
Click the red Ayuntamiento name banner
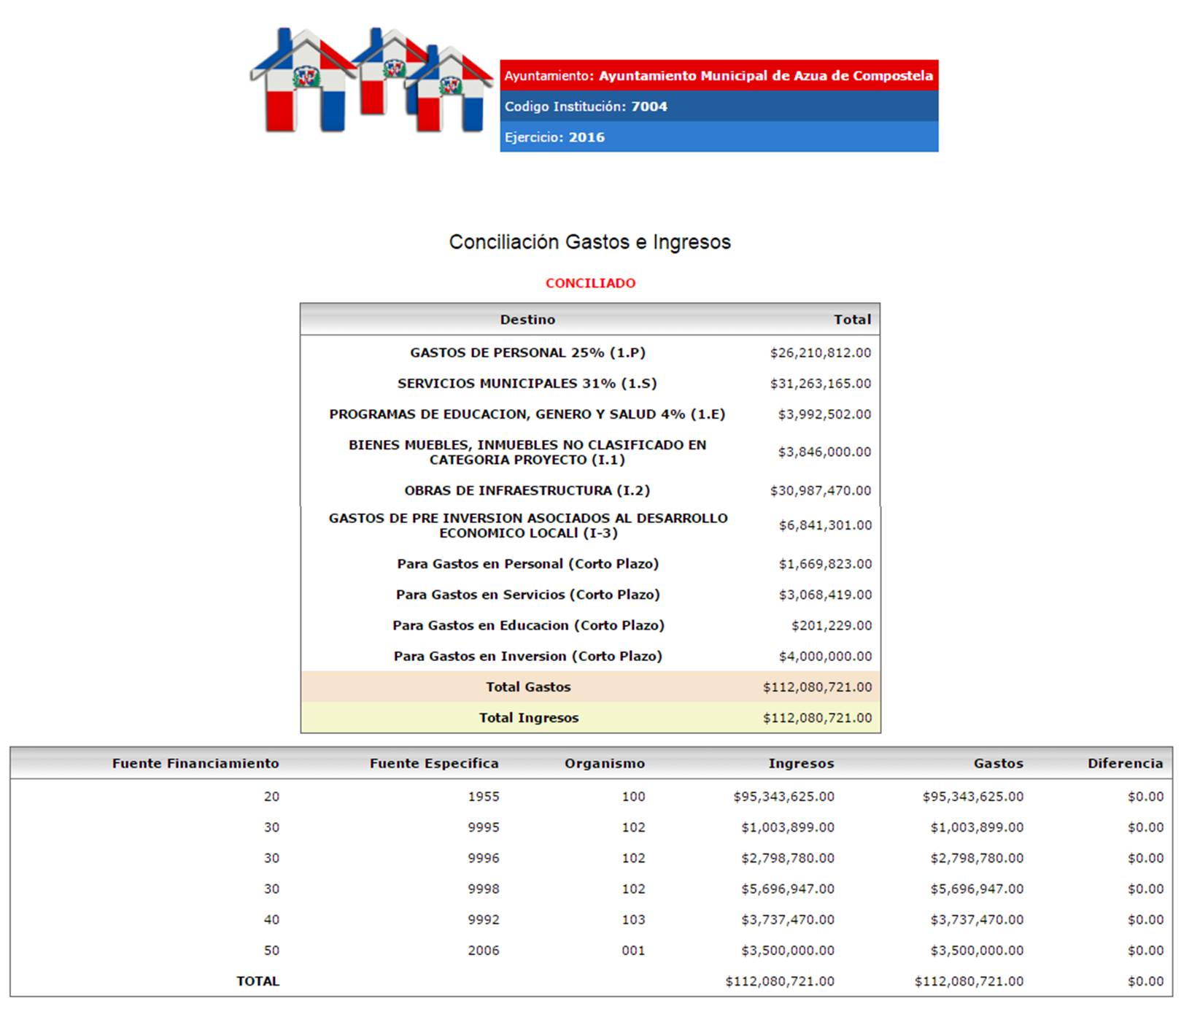(718, 76)
